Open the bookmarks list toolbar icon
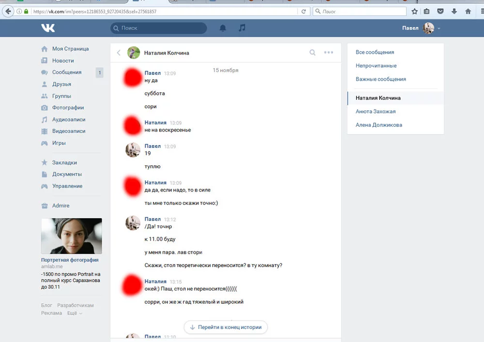484x342 pixels. tap(426, 12)
